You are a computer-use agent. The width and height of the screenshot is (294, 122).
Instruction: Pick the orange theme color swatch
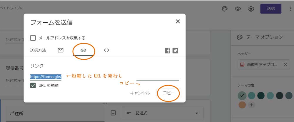[242, 104]
